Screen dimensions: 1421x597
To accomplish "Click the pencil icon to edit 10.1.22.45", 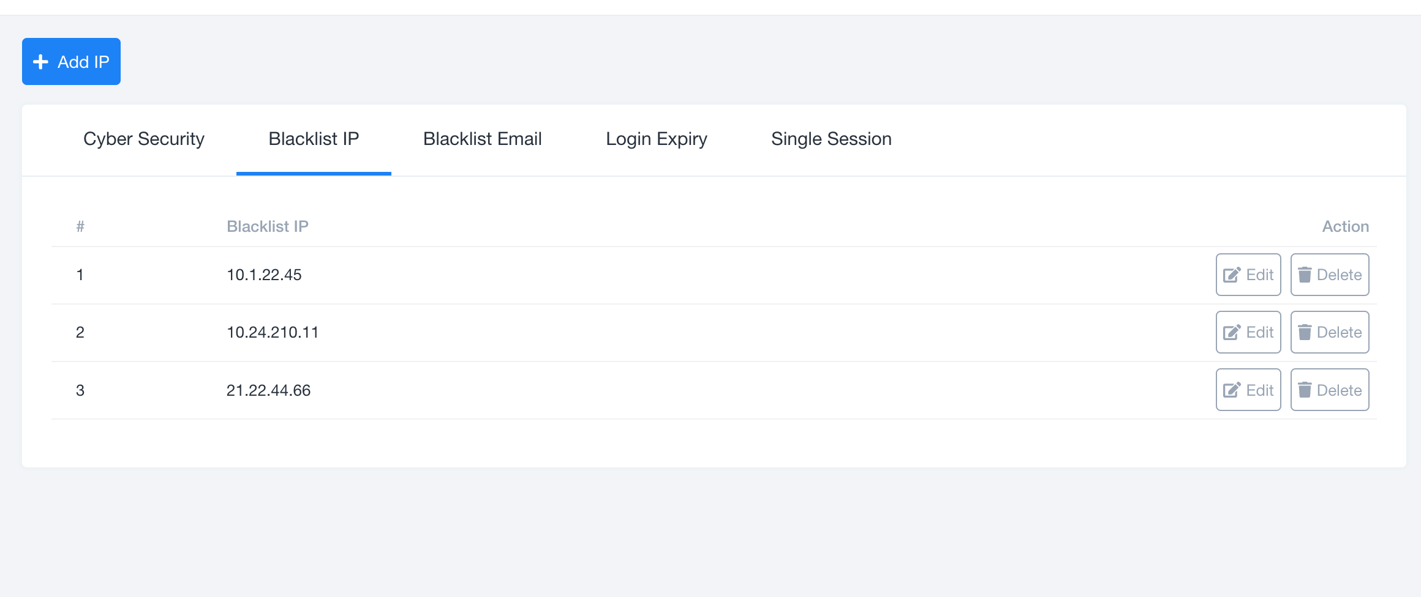I will [x=1232, y=274].
